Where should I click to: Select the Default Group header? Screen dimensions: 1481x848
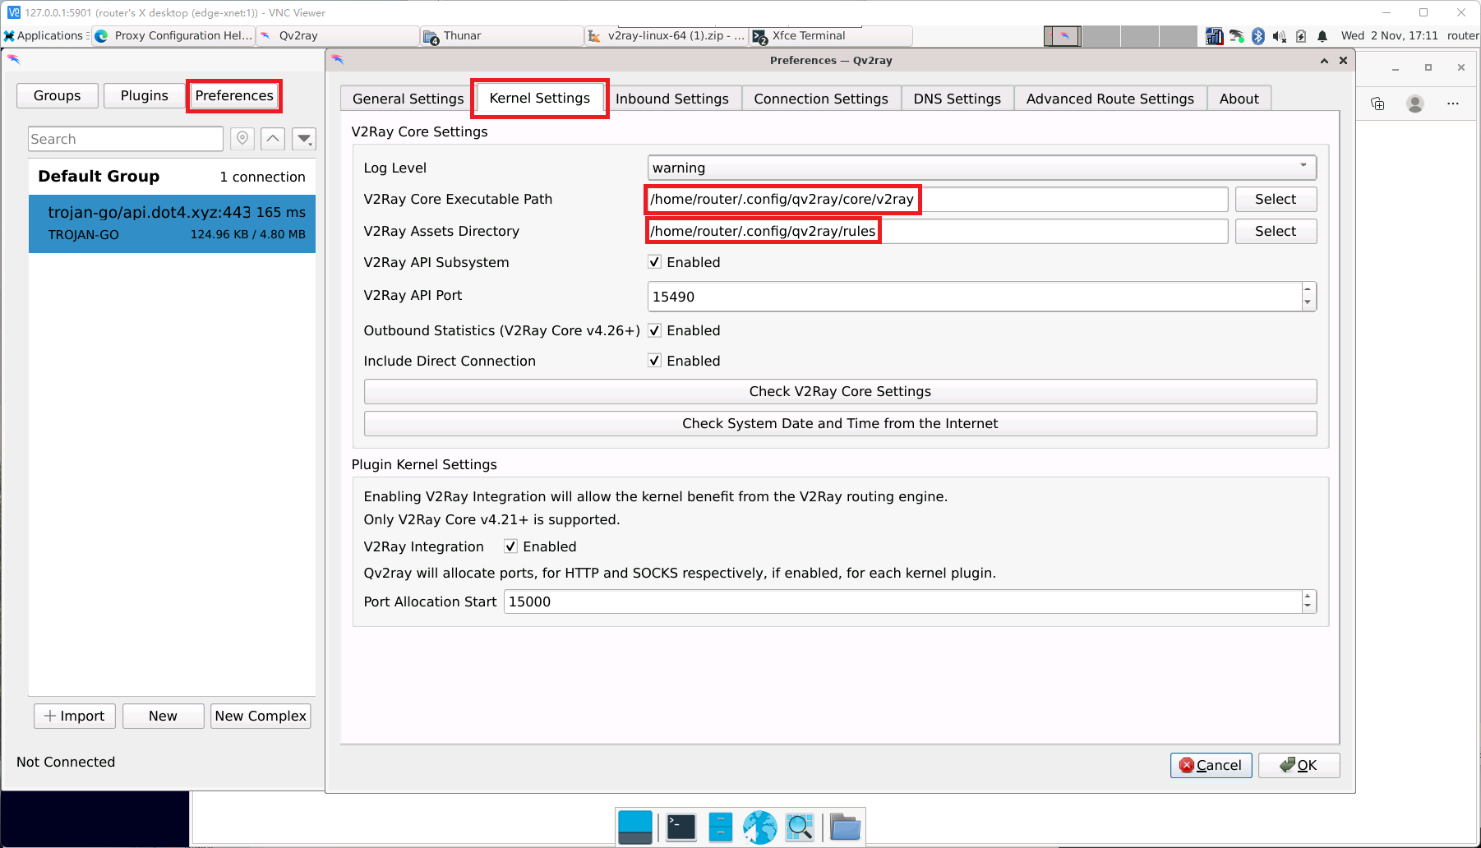coord(172,177)
